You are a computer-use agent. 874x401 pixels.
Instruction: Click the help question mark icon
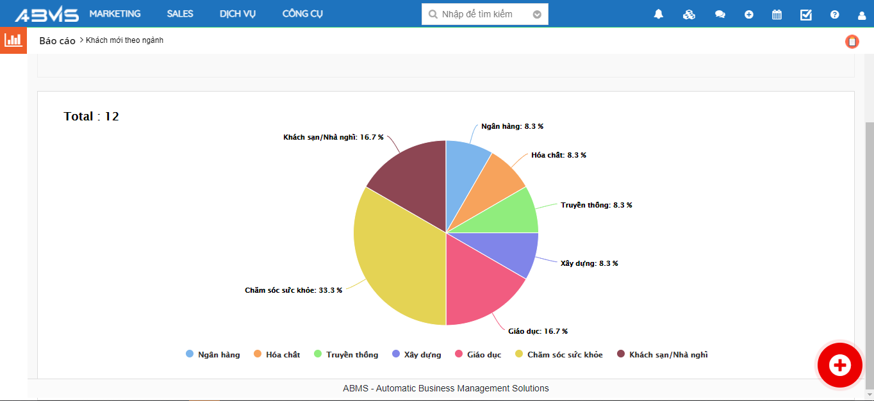[x=834, y=14]
